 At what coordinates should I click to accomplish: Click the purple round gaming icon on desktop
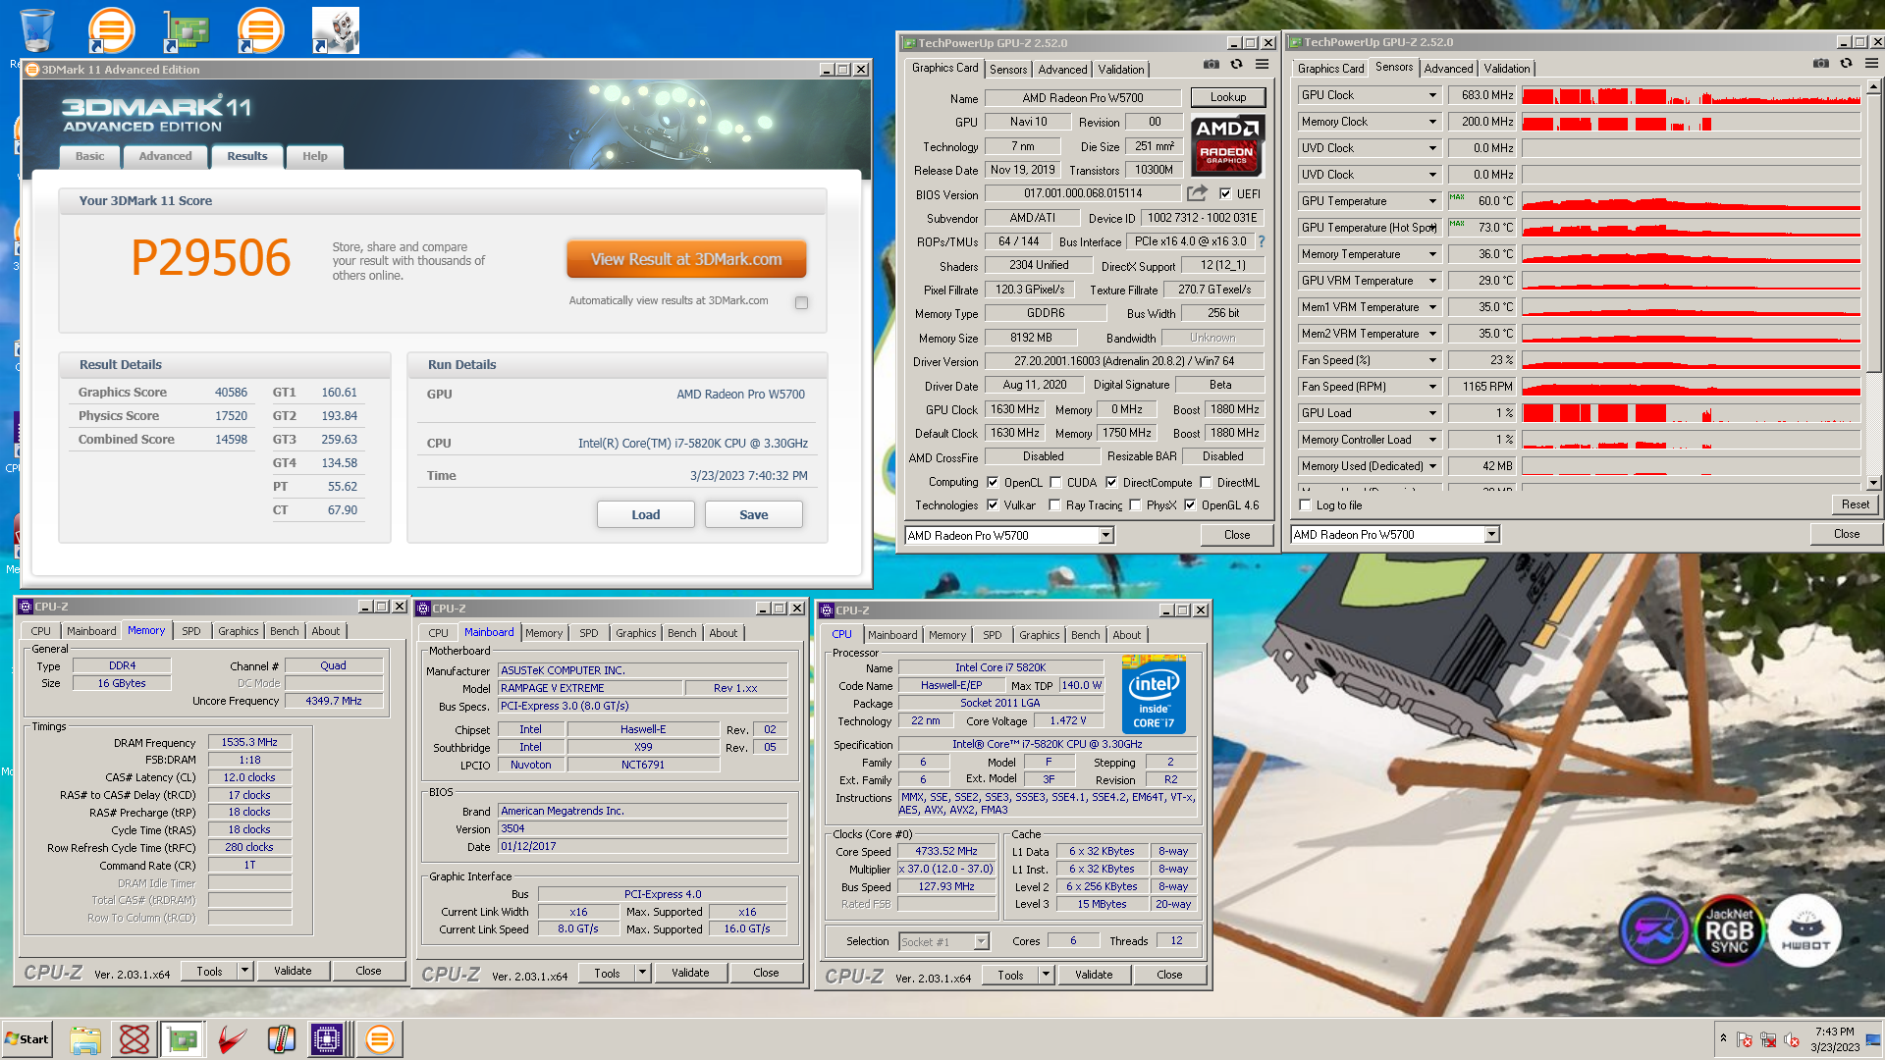click(1654, 930)
